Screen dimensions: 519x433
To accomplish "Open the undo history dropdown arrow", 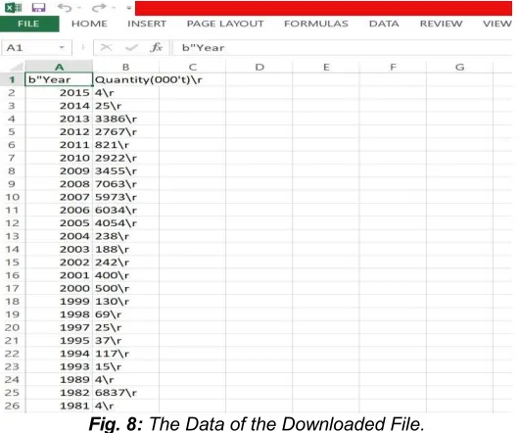I will pyautogui.click(x=79, y=8).
